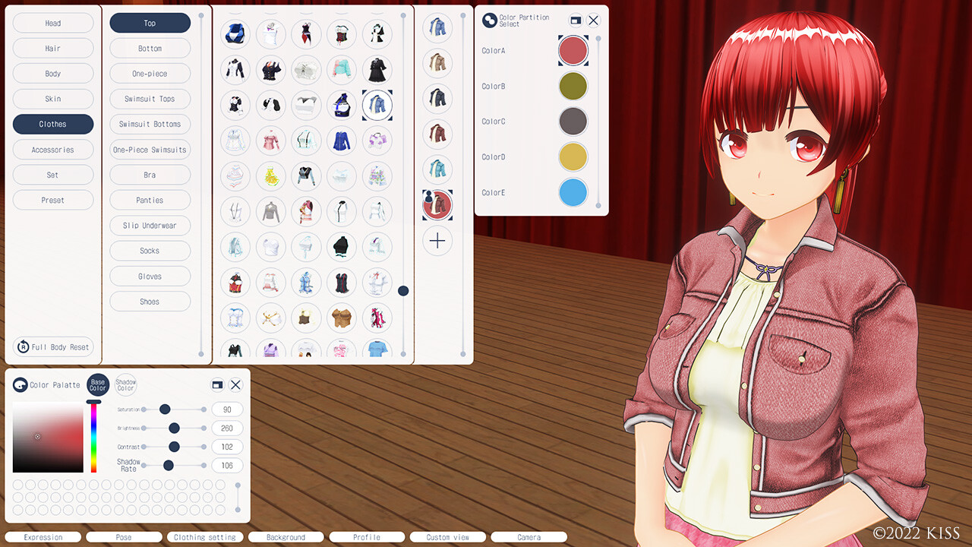
Task: Open the Clothing setting menu
Action: 205,537
